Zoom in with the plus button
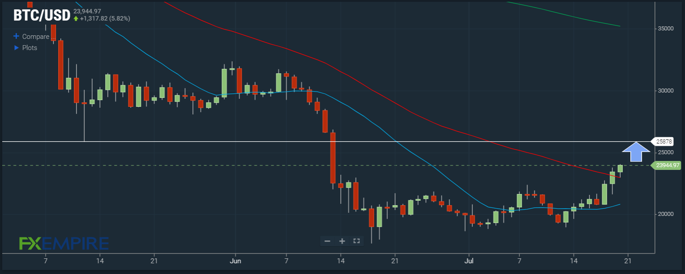The width and height of the screenshot is (685, 274). coord(342,241)
